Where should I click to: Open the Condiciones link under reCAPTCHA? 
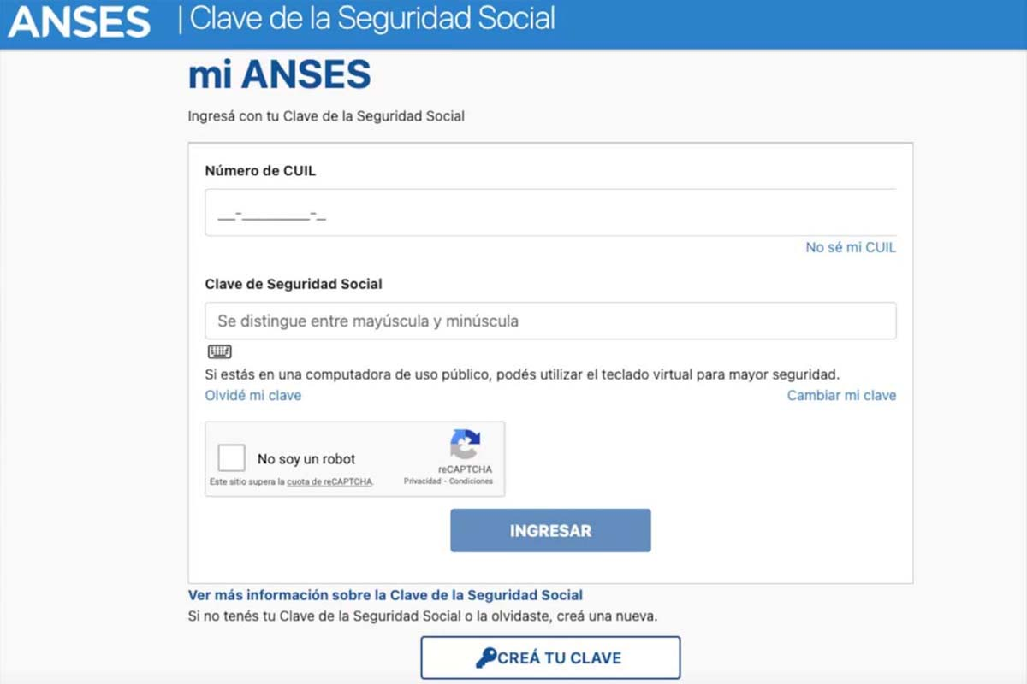(472, 480)
